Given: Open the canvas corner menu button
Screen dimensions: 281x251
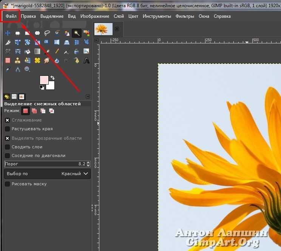Looking at the screenshot, I should [96, 40].
